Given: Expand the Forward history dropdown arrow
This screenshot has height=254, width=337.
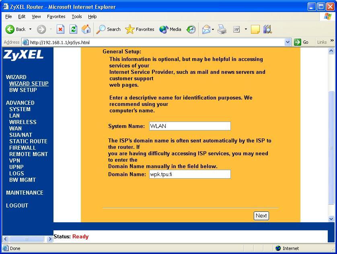Looking at the screenshot, I should tap(51, 29).
